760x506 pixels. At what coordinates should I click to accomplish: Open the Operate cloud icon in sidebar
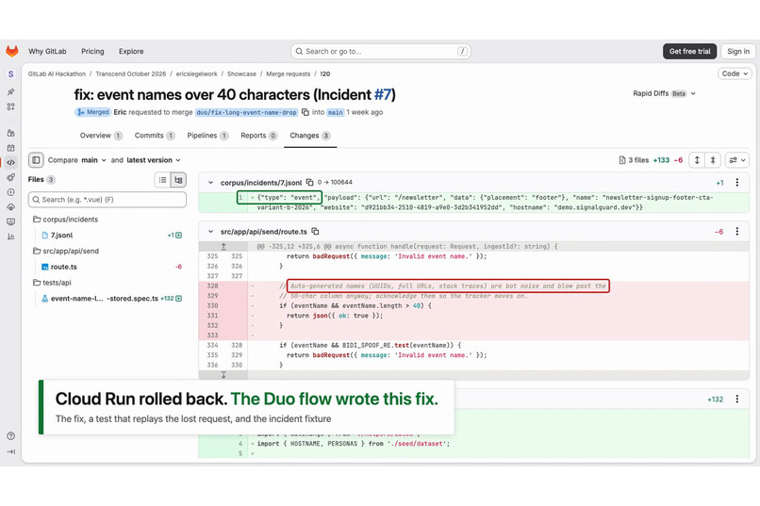(10, 206)
